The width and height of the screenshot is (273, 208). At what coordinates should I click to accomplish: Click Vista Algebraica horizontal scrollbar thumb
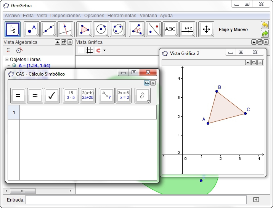[23, 191]
